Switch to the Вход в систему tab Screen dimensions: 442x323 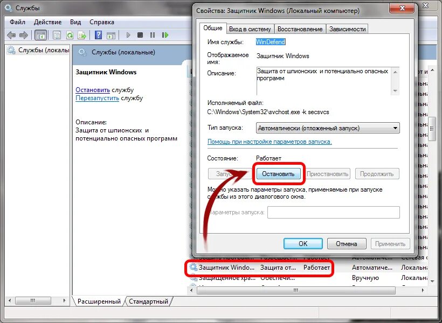point(250,29)
